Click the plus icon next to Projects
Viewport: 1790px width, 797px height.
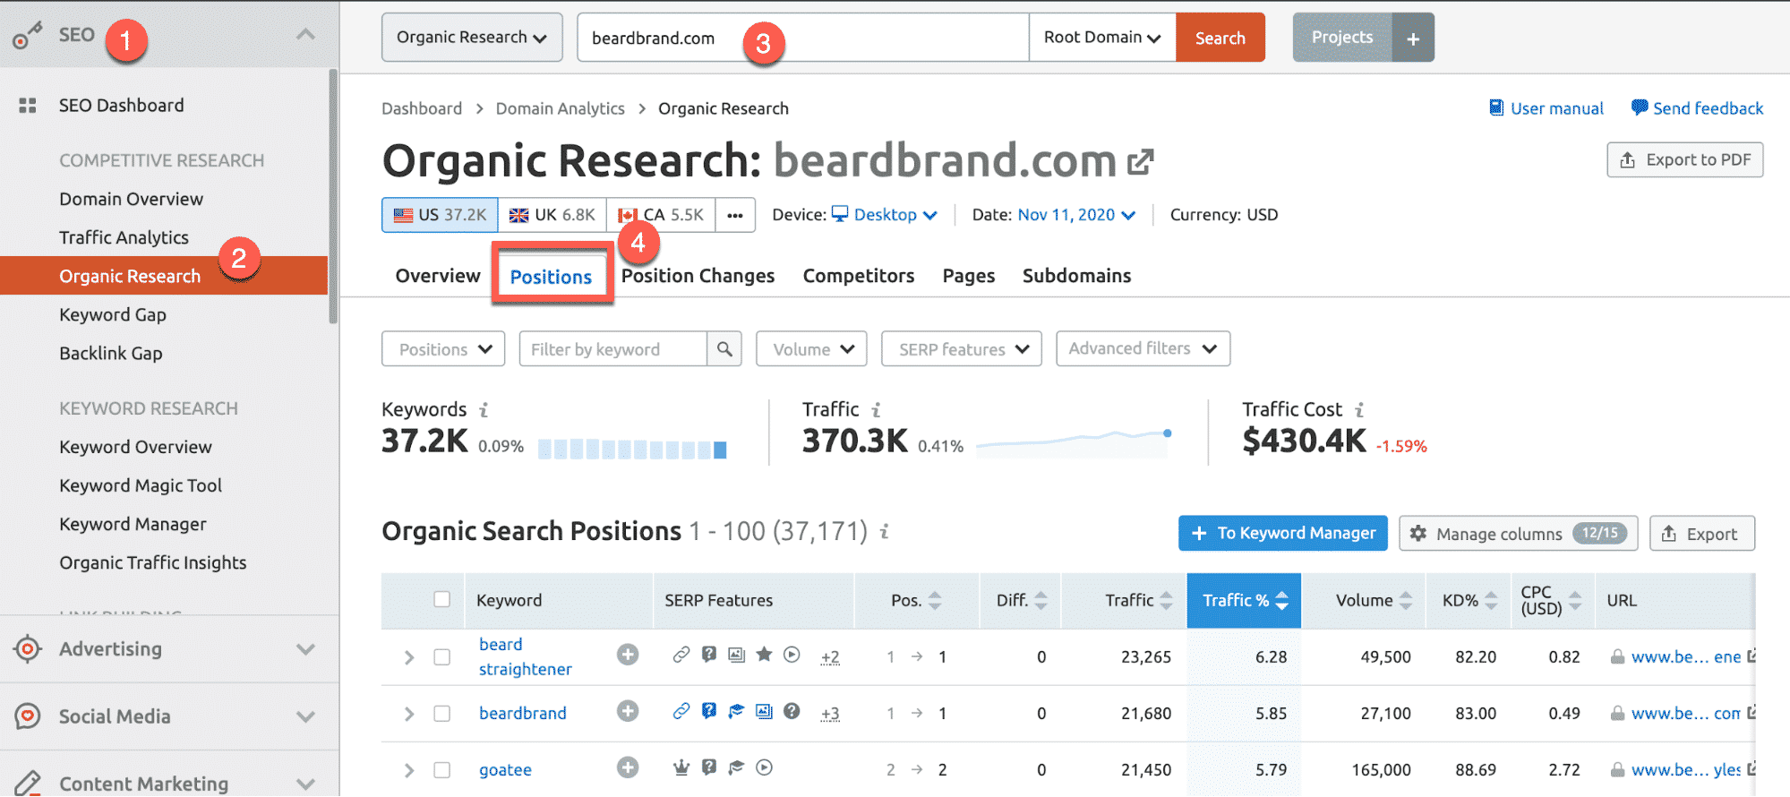tap(1412, 39)
